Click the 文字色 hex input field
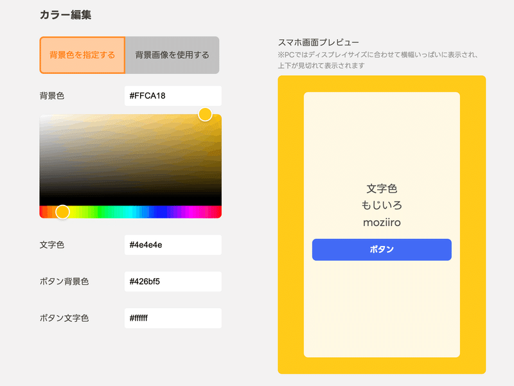 [x=173, y=245]
